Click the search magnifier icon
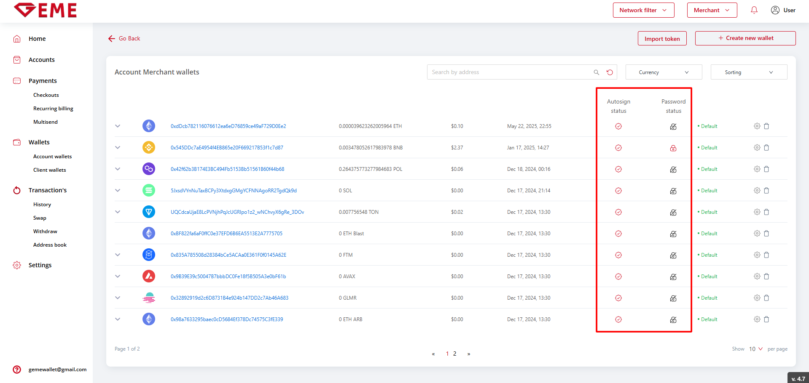809x383 pixels. coord(596,72)
